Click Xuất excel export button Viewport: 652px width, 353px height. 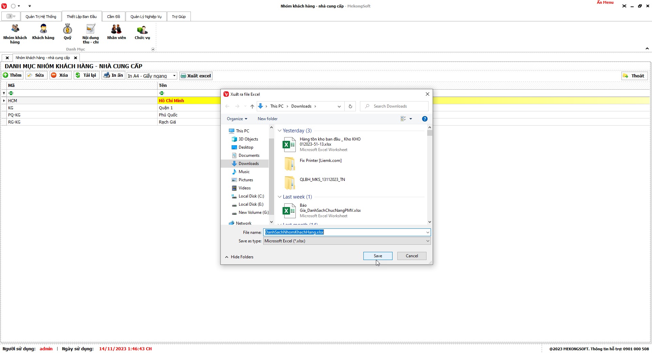pyautogui.click(x=196, y=76)
